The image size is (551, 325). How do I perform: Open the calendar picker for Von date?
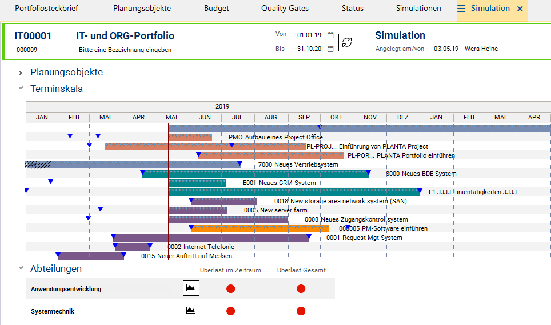pos(330,35)
